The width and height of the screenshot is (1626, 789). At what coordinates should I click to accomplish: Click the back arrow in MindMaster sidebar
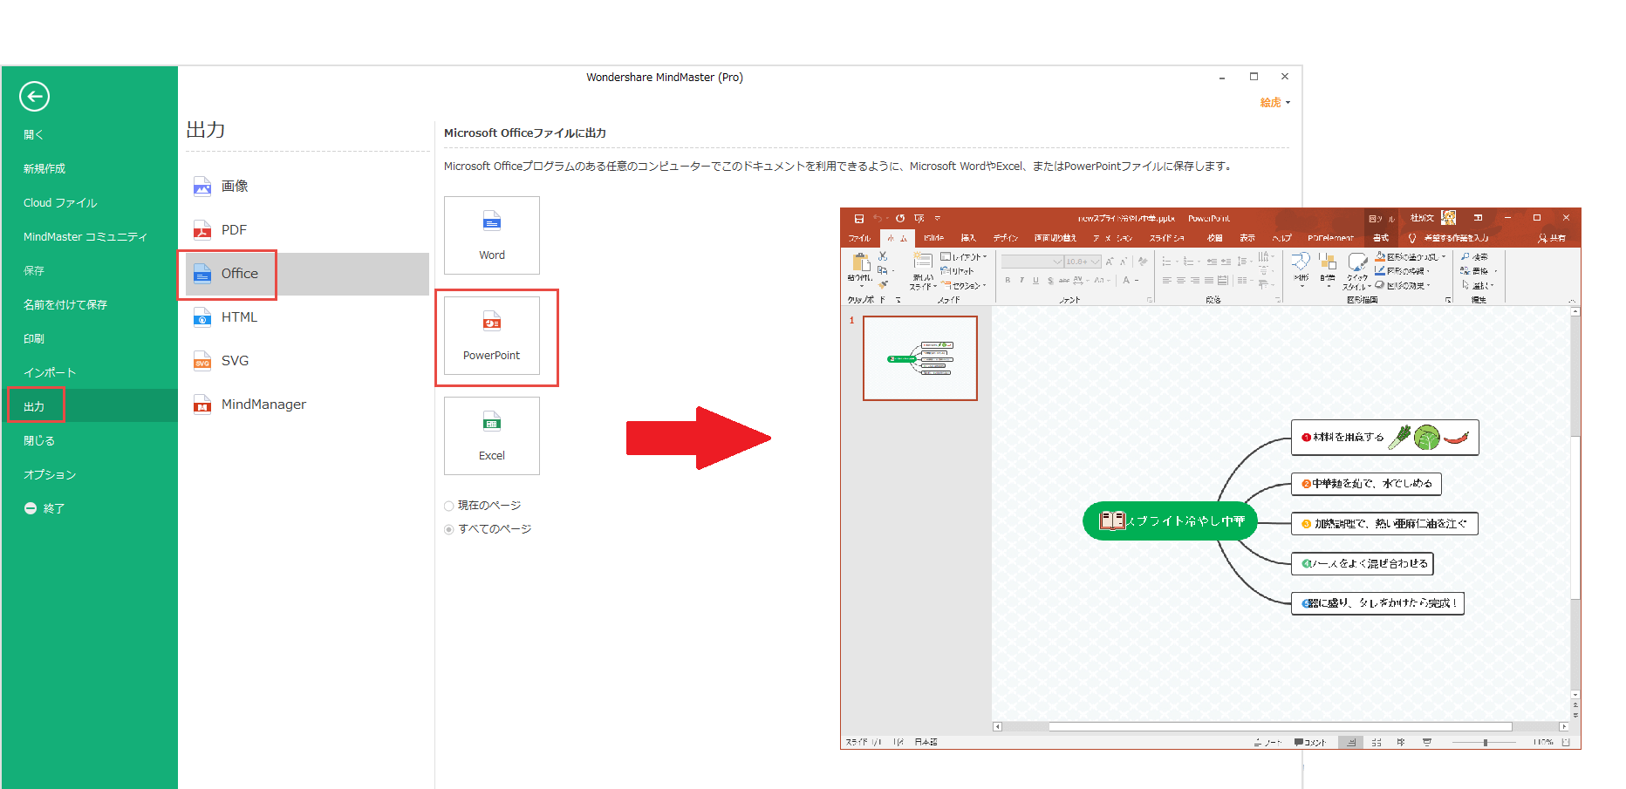[x=34, y=96]
